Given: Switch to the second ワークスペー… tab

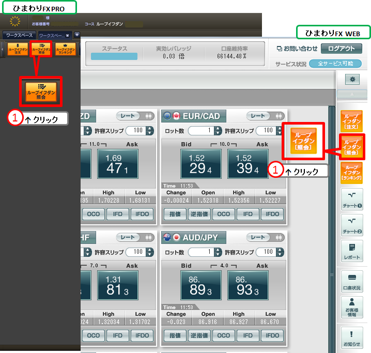Looking at the screenshot, I should [x=51, y=36].
